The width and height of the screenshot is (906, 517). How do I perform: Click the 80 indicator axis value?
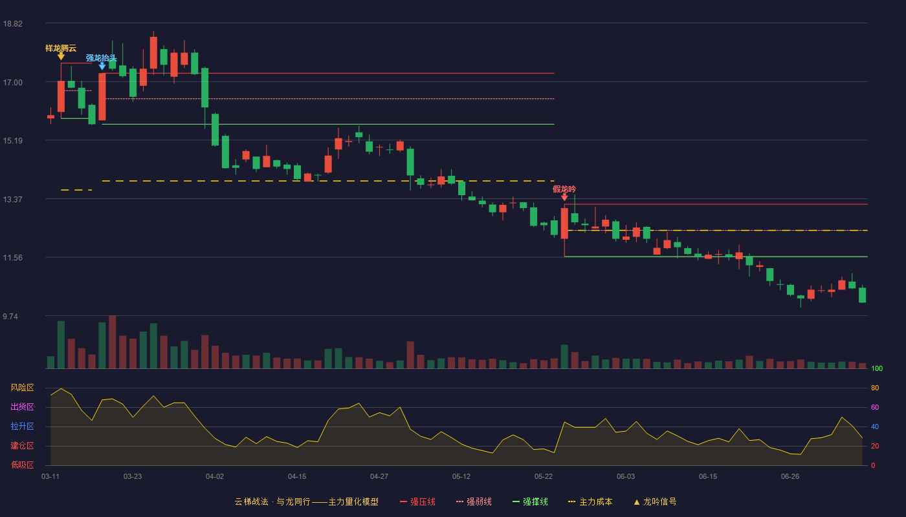875,388
